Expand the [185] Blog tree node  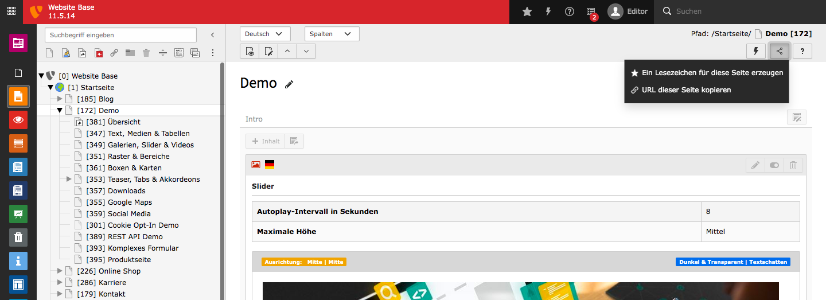(60, 99)
